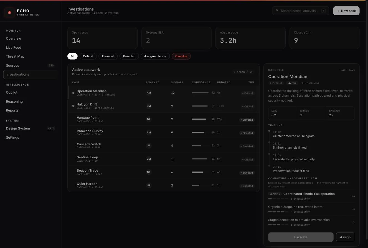Screen dimensions: 368x248
Task: Open the Halcyon Drift case row
Action: click(164, 106)
